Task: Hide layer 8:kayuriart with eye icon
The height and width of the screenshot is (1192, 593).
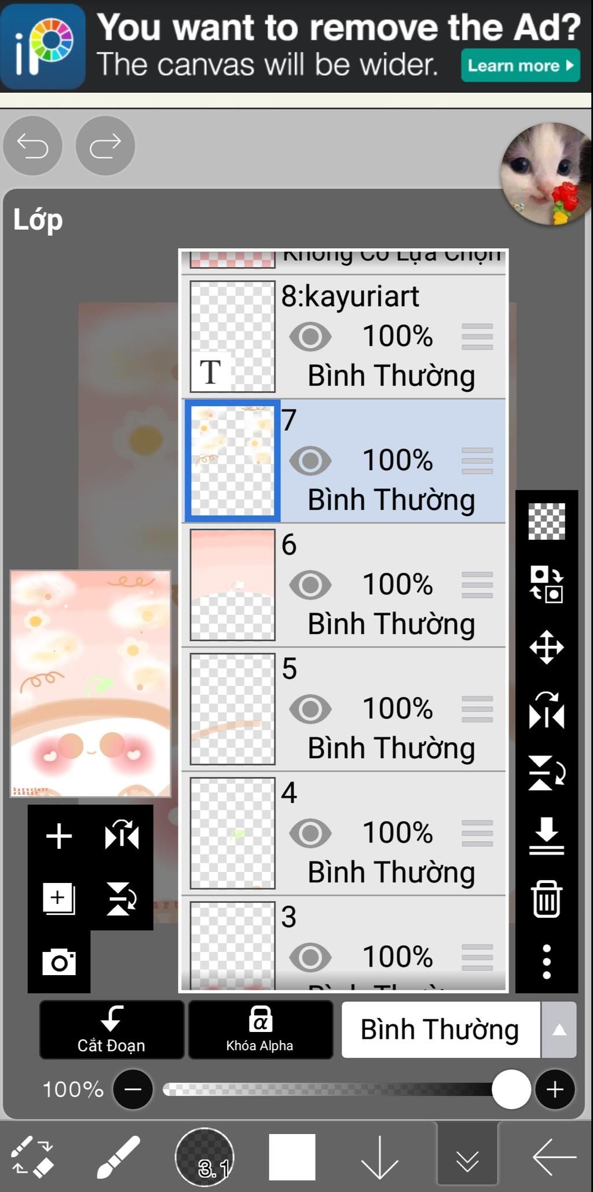Action: pyautogui.click(x=310, y=336)
